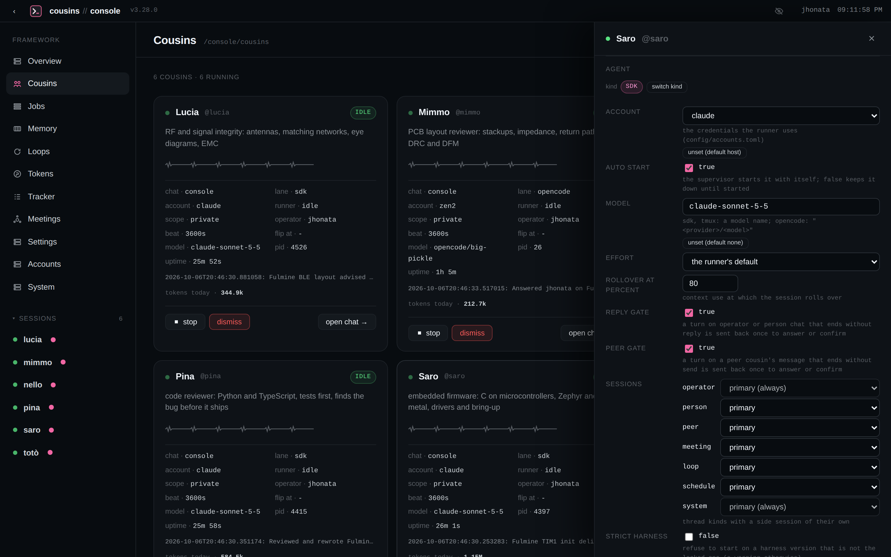
Task: Click pink dot next to mimmo session
Action: (x=63, y=362)
